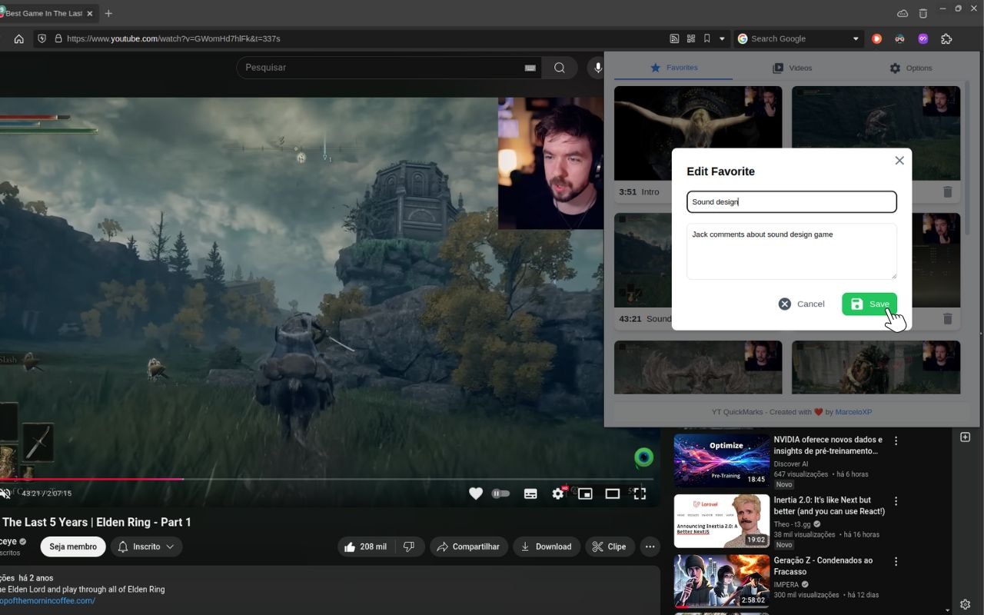Click sidebar add panel plus icon

(x=966, y=437)
